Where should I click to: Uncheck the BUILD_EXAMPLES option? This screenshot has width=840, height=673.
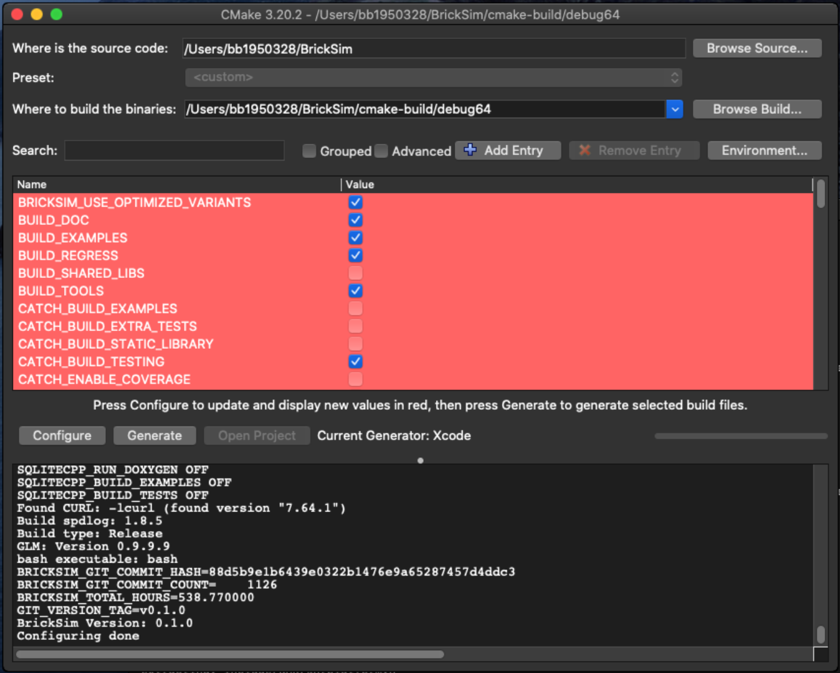click(x=355, y=238)
